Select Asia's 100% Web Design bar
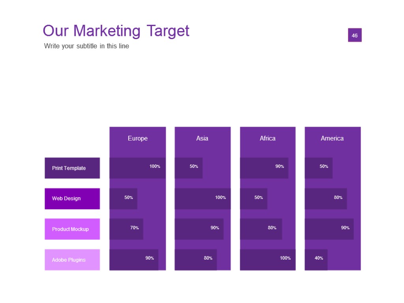The height and width of the screenshot is (303, 404). (202, 198)
